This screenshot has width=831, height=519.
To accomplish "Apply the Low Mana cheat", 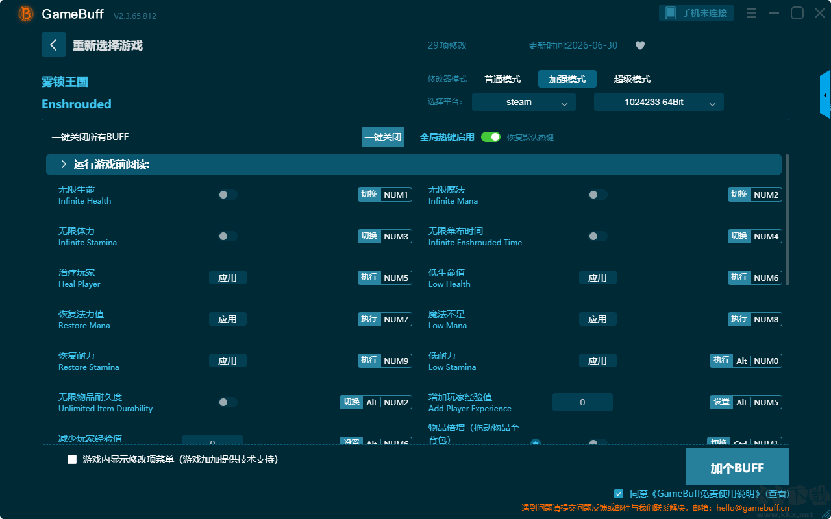I will (598, 319).
